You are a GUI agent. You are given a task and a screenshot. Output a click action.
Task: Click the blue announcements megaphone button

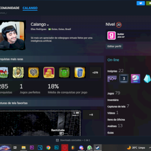point(141,3)
